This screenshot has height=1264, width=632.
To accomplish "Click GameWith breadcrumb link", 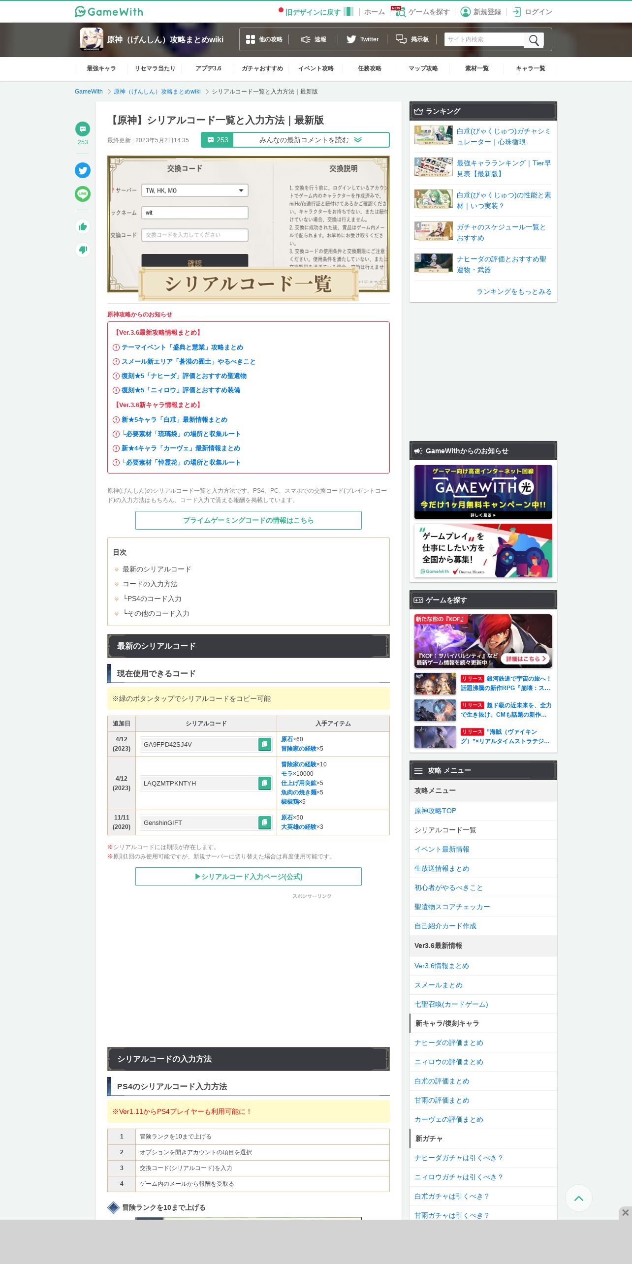I will (x=89, y=92).
